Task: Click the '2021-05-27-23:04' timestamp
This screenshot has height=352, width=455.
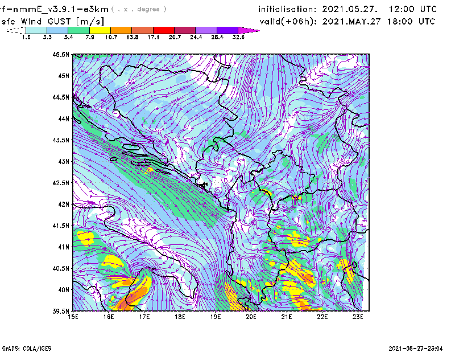Action: 416,349
